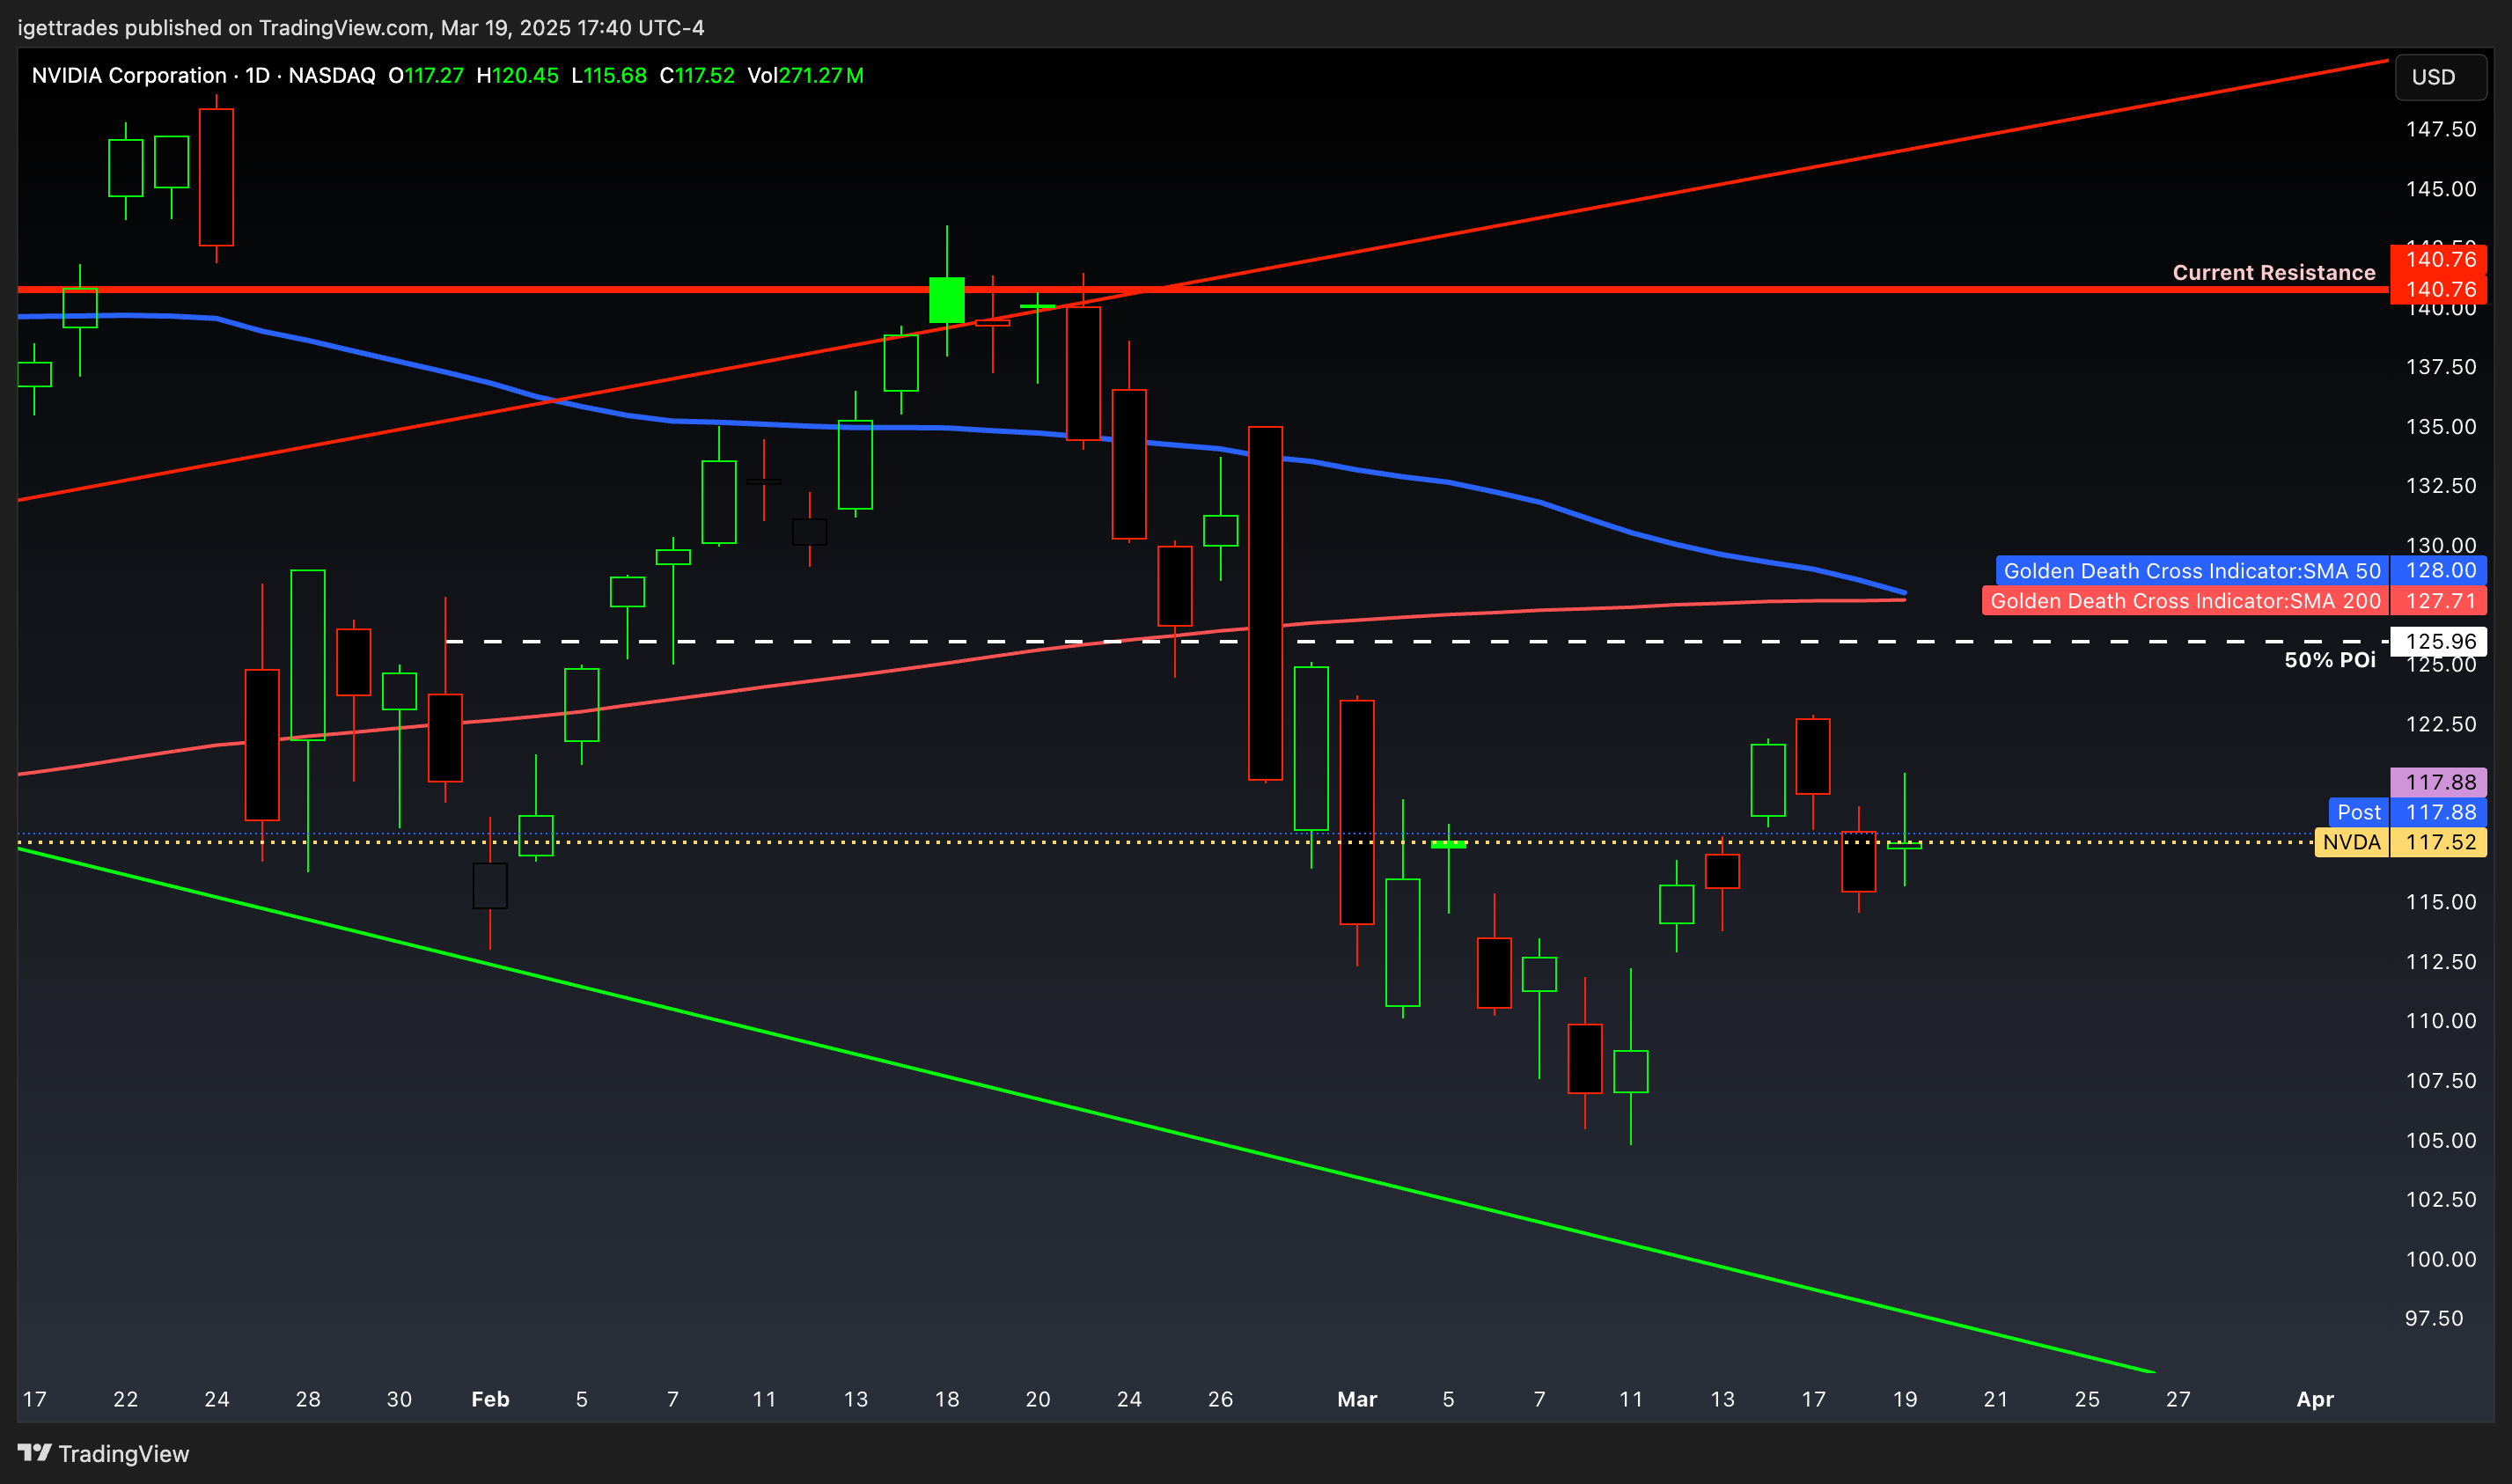Screen dimensions: 2512x1484
Task: Click the 147.50 price scale value
Action: pos(2441,129)
